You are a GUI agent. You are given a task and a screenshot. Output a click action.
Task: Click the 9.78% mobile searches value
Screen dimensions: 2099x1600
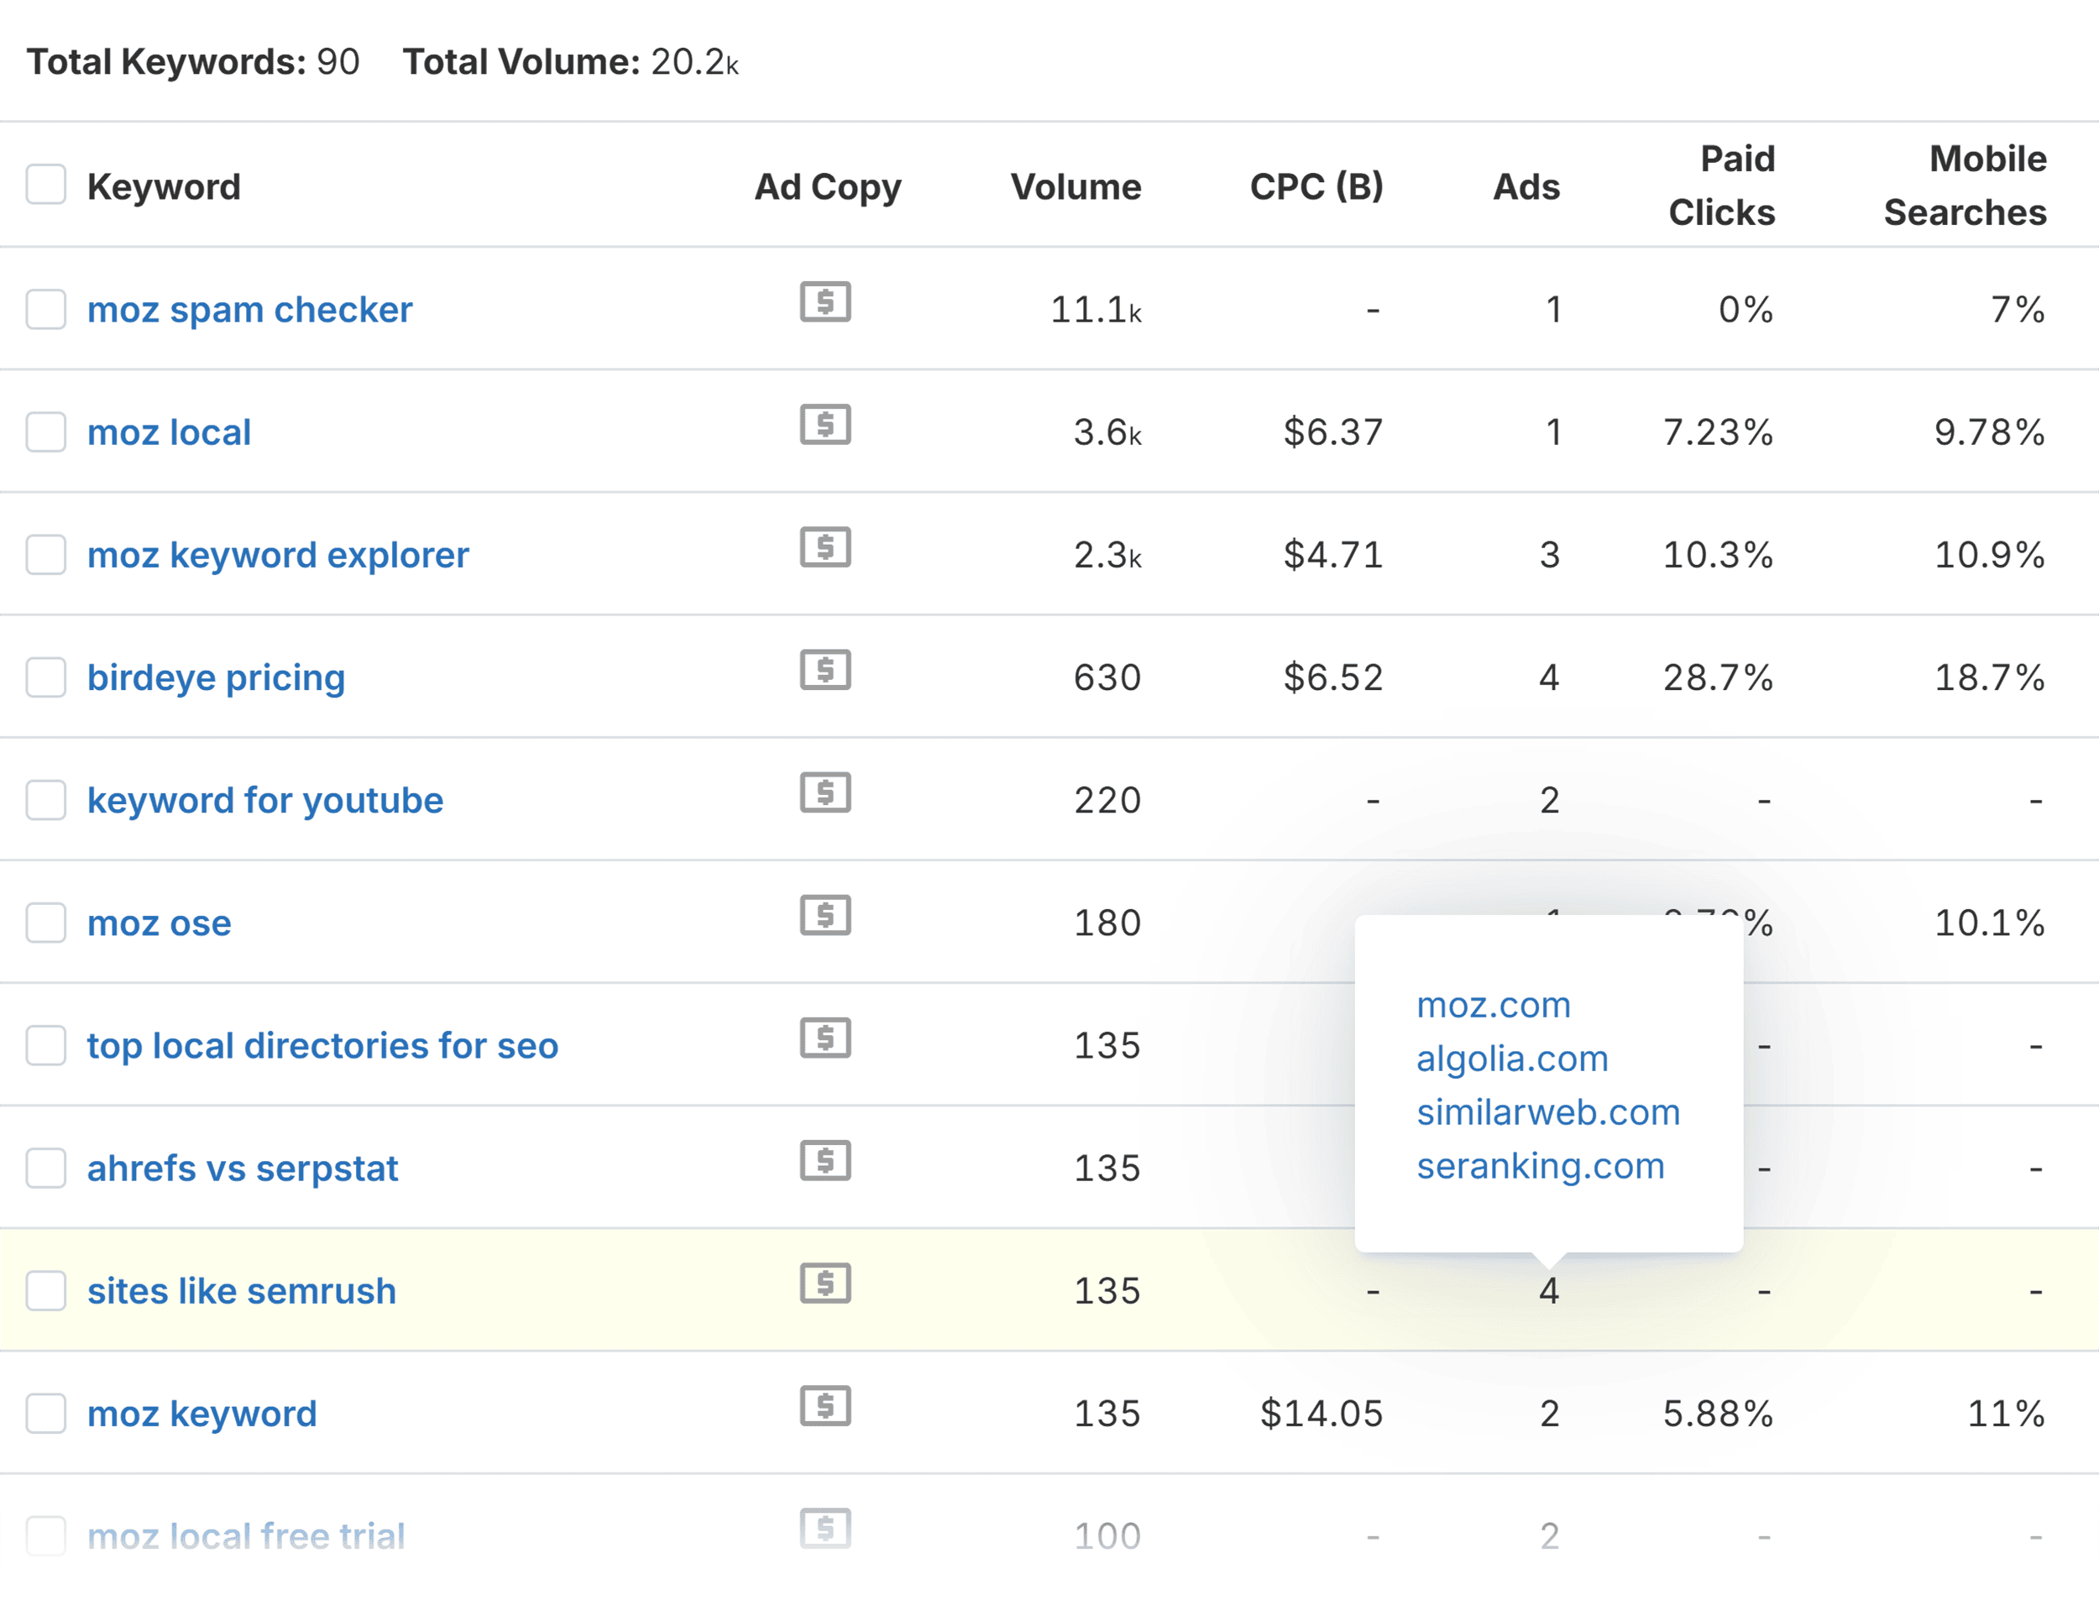(1990, 432)
